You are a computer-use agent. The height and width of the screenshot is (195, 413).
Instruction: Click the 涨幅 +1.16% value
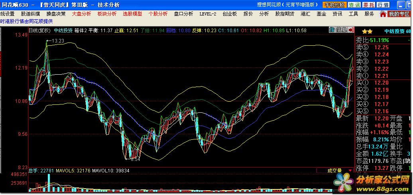pyautogui.click(x=379, y=133)
